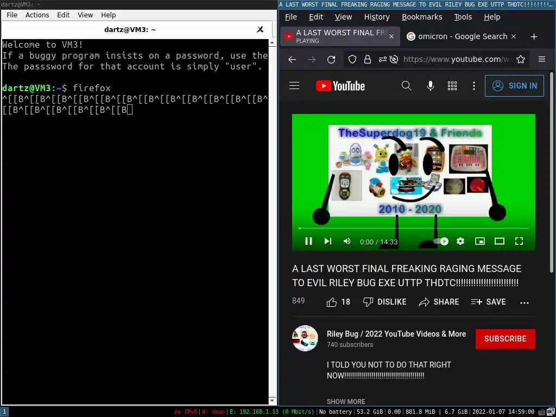Go to YouTube home via logo
Image resolution: width=556 pixels, height=417 pixels.
tap(340, 86)
